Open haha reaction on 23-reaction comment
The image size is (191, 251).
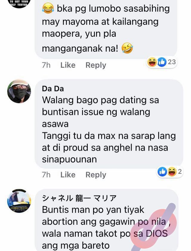click(x=152, y=62)
